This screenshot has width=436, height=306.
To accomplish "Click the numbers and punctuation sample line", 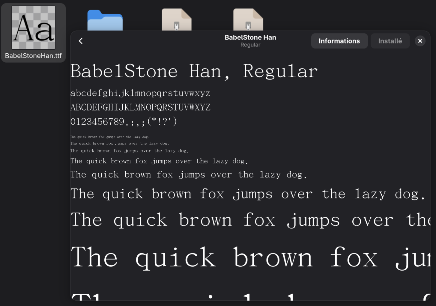I will click(x=124, y=121).
